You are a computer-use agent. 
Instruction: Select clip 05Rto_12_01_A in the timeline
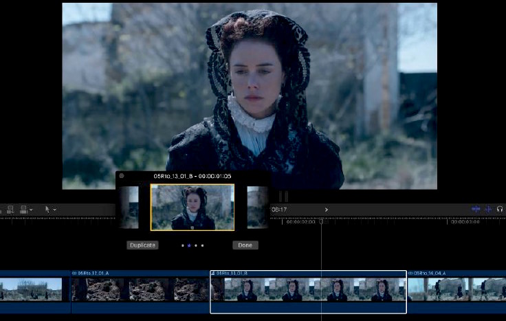click(140, 291)
